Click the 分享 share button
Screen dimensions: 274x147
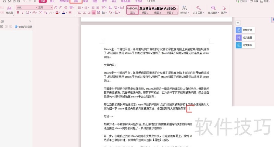(254, 1)
